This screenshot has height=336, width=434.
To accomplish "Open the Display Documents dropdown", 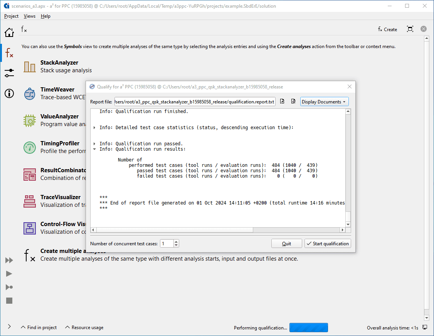I will [x=324, y=101].
